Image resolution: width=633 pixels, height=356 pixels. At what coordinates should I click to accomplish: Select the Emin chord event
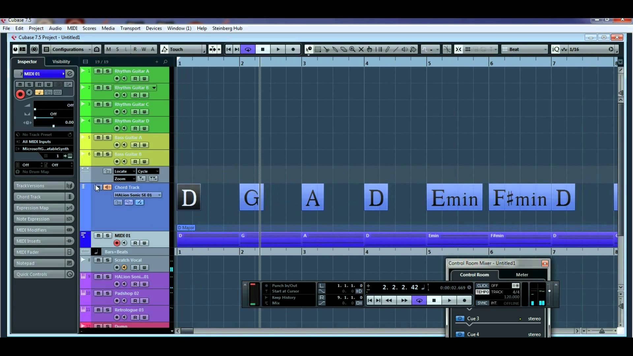(454, 197)
